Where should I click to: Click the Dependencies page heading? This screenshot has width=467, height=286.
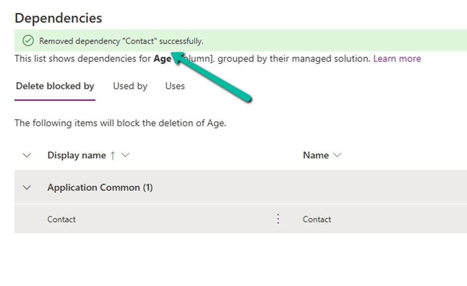[58, 18]
